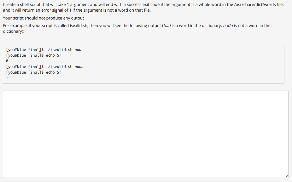Click the exit code '0' in the output

[7, 61]
